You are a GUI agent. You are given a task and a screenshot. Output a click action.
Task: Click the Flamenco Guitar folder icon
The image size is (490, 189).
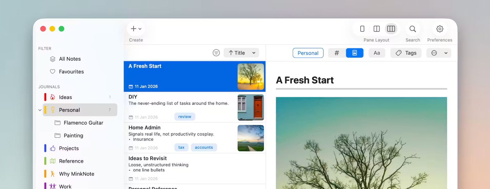(58, 123)
